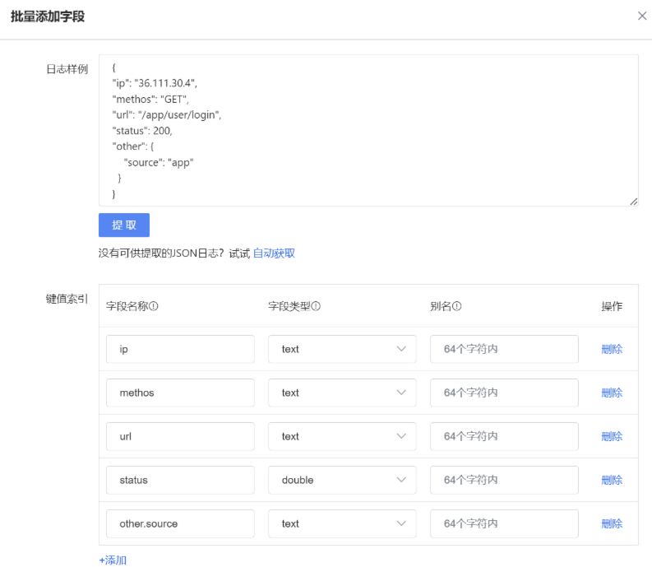Delete the other.source field row
Image resolution: width=652 pixels, height=567 pixels.
pos(612,523)
